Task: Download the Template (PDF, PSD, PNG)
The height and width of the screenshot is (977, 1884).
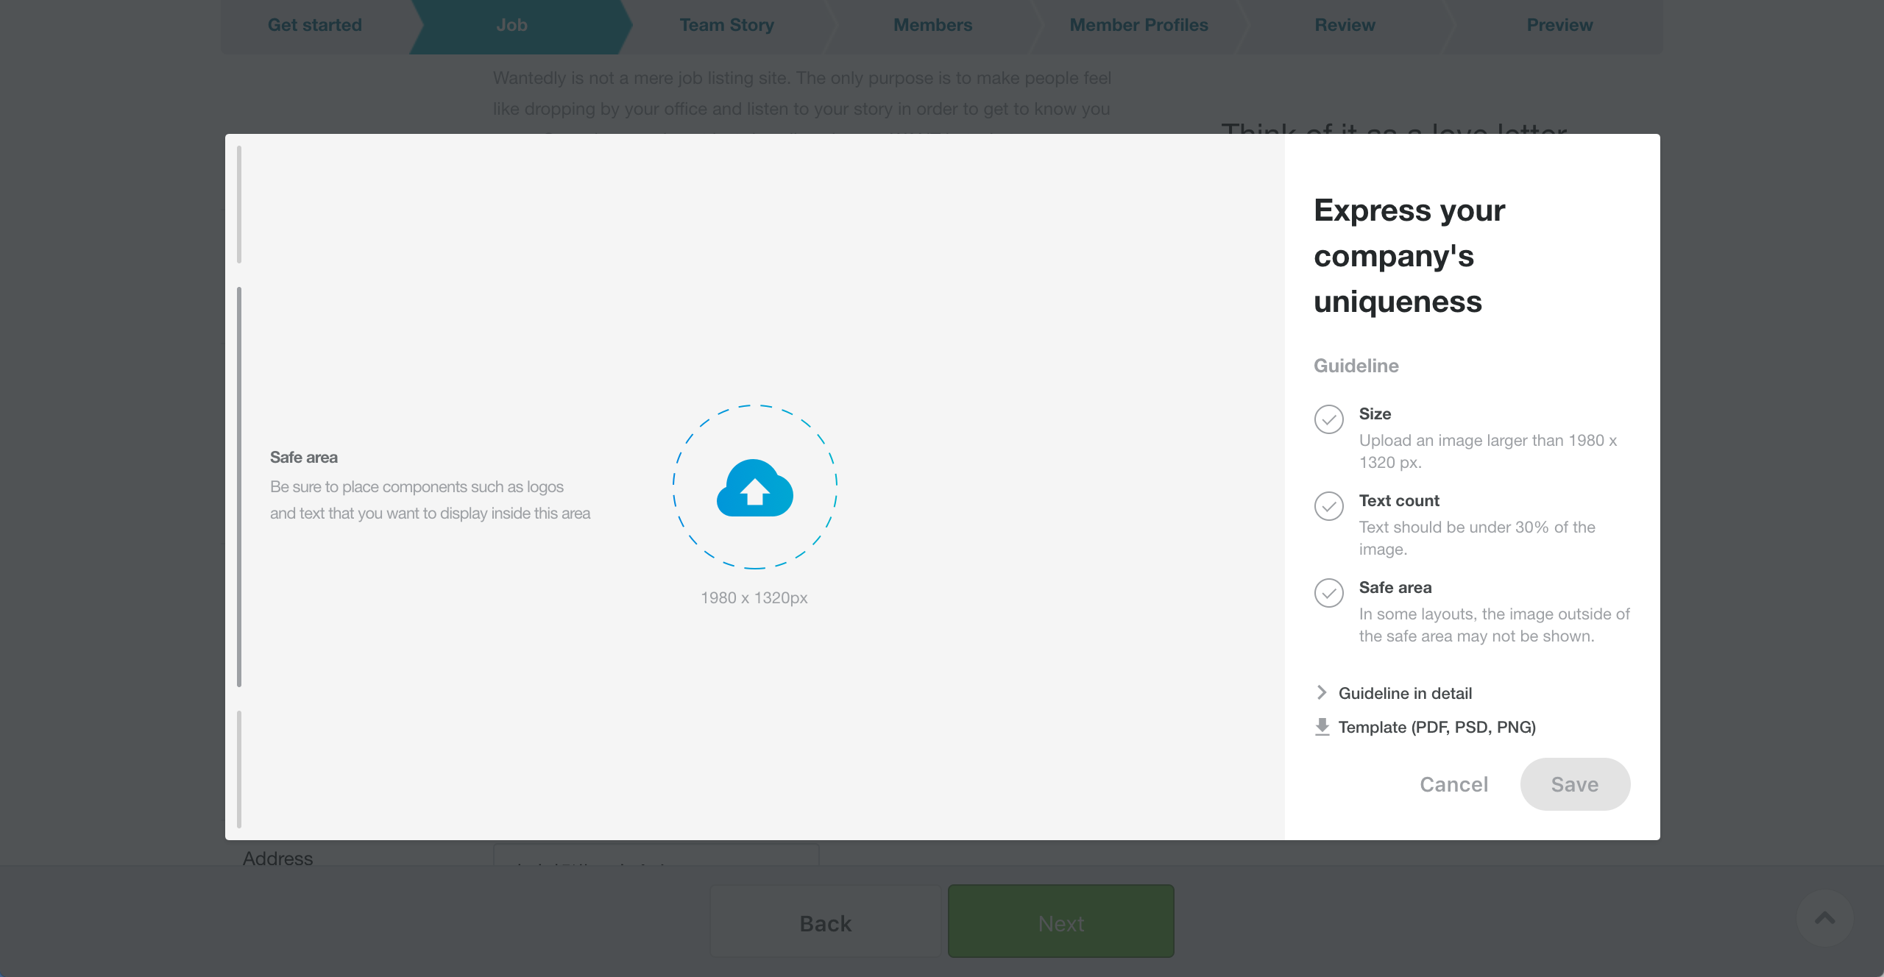Action: coord(1436,727)
